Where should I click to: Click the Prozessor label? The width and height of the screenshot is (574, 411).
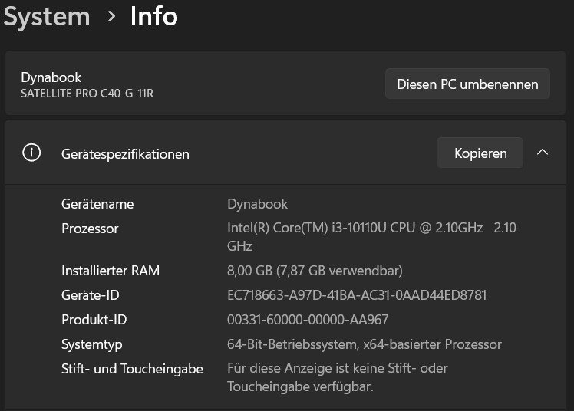click(x=90, y=229)
